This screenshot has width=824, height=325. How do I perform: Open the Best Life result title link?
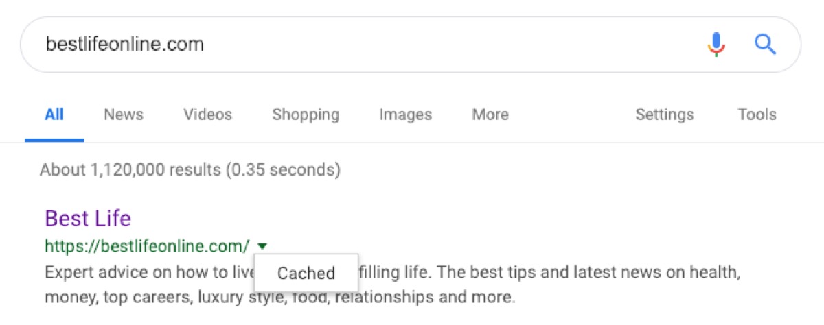coord(88,219)
